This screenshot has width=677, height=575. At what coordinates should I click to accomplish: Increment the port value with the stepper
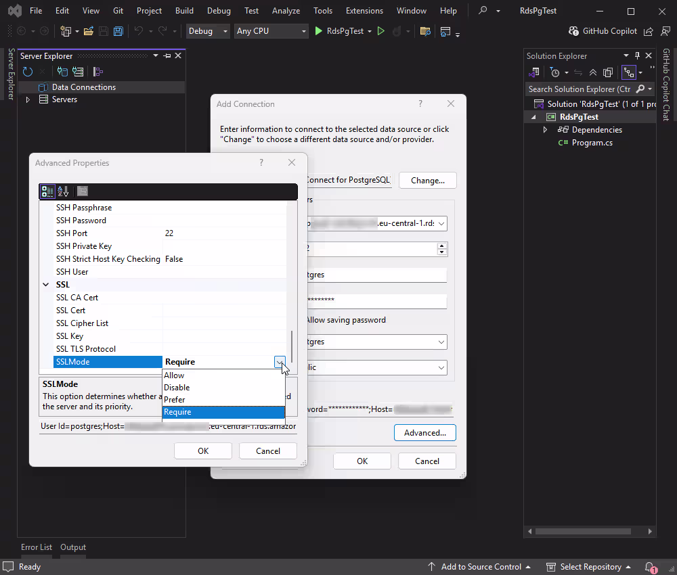click(441, 246)
